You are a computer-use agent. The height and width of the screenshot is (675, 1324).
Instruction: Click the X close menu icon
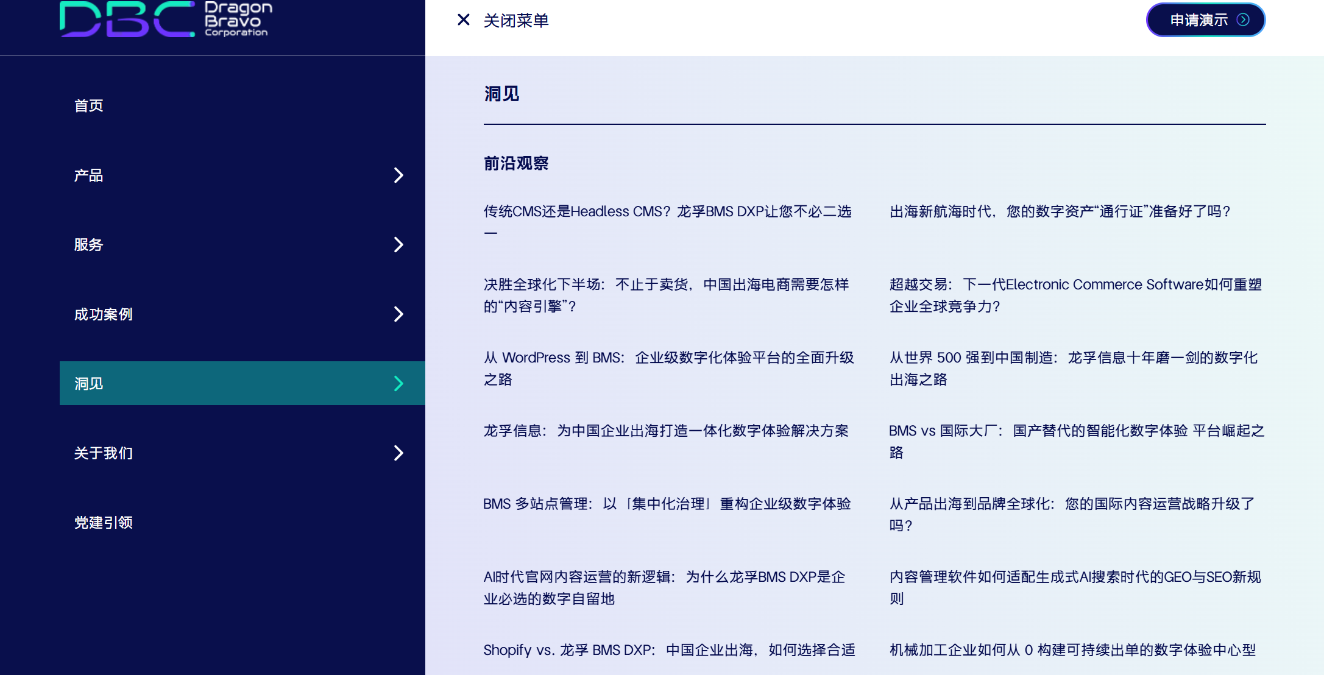pos(464,20)
